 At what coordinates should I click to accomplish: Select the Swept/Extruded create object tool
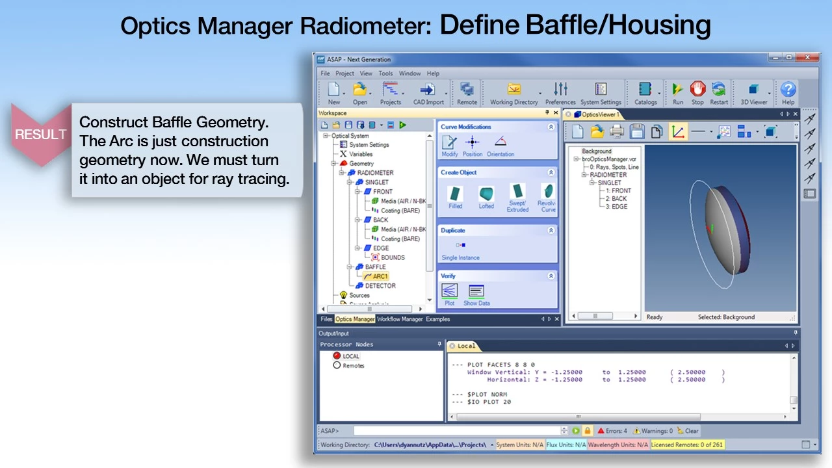[517, 196]
